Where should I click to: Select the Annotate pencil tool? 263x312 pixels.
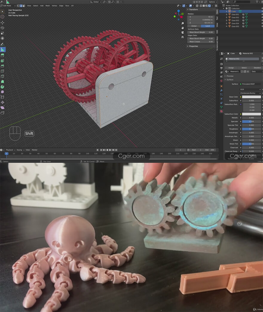3,44
